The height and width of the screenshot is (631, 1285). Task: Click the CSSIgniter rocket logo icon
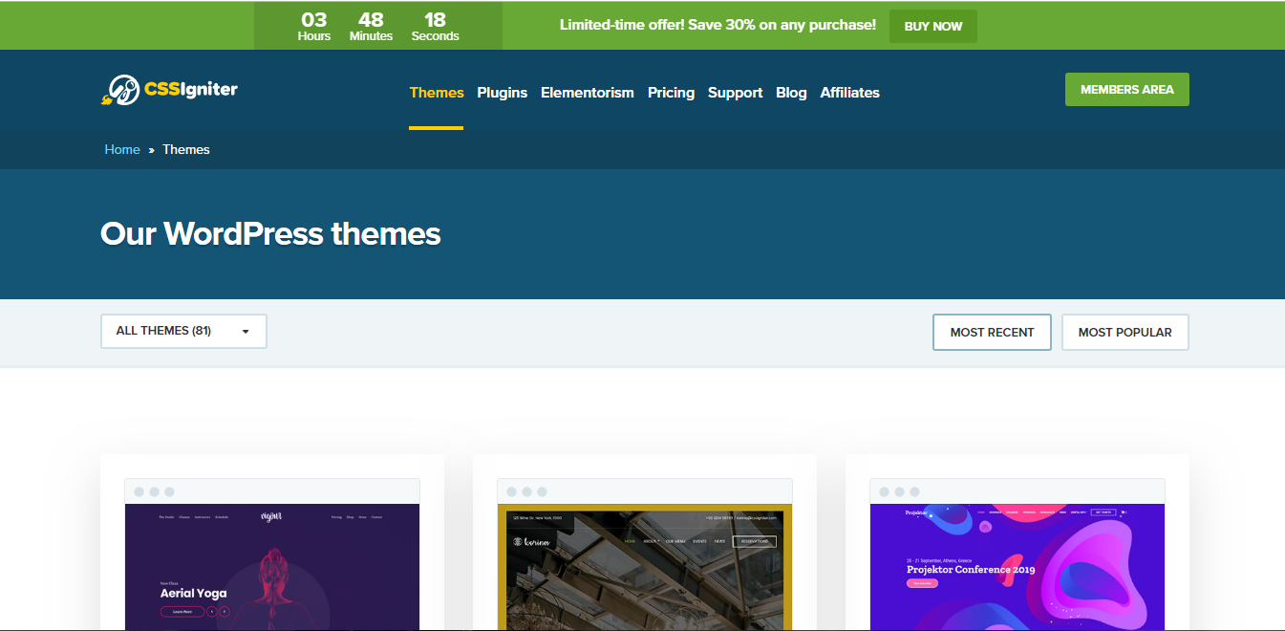[119, 90]
